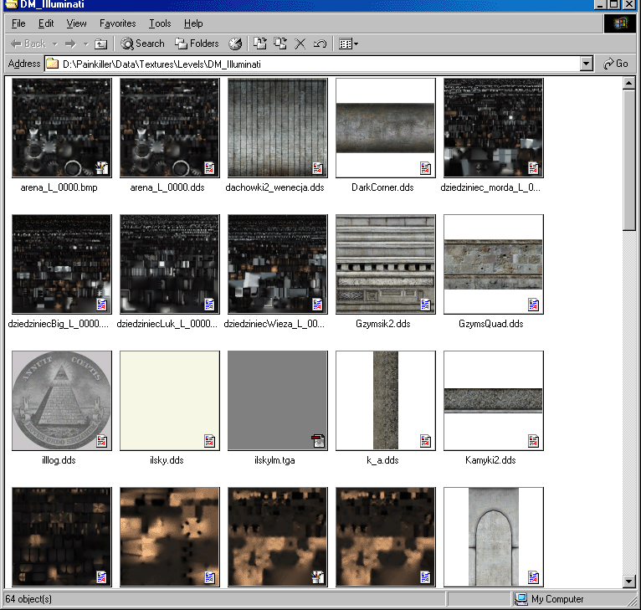The height and width of the screenshot is (610, 641).
Task: Click the Address path input field
Action: click(x=318, y=64)
